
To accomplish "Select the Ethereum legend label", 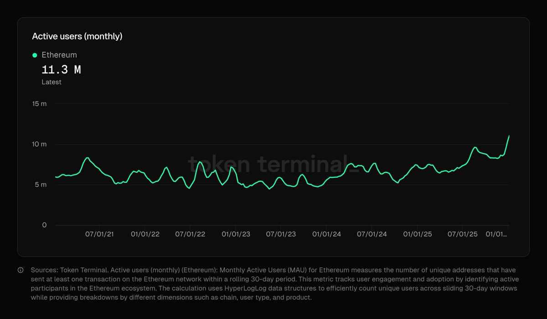I will pyautogui.click(x=59, y=55).
